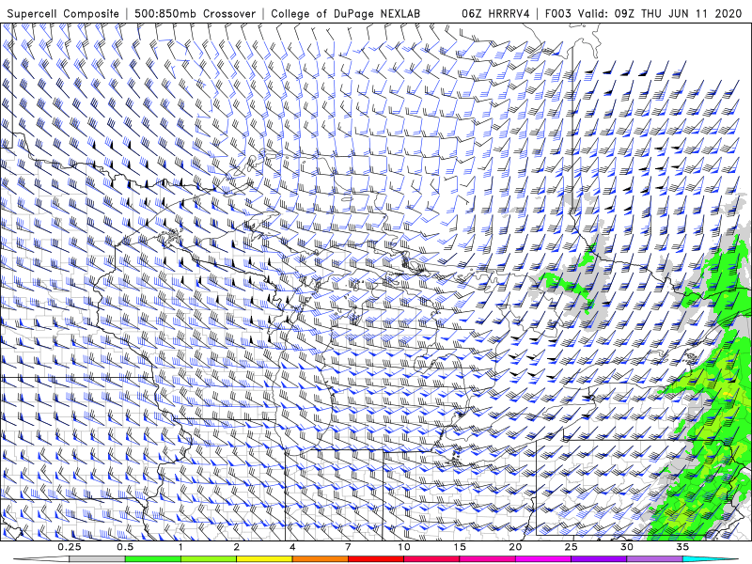Select the magenta segment between 20 and 25

click(x=543, y=559)
